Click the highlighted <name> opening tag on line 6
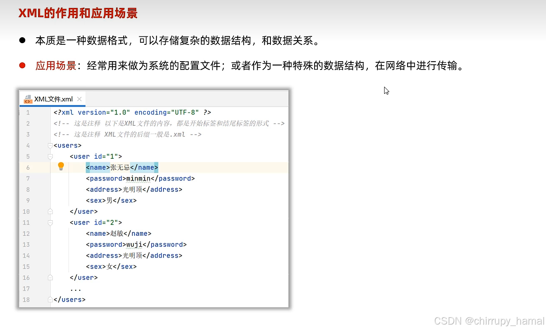The height and width of the screenshot is (330, 546). (x=98, y=168)
